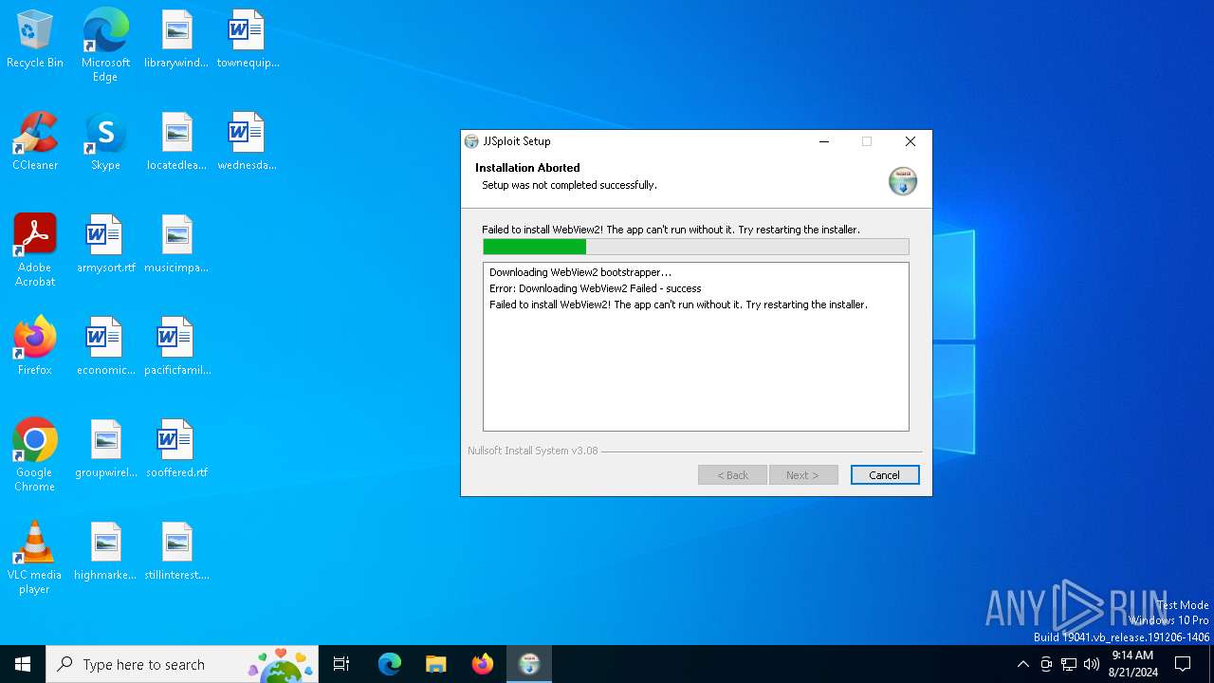Cancel the JJSploit installation
1214x683 pixels.
pos(885,475)
